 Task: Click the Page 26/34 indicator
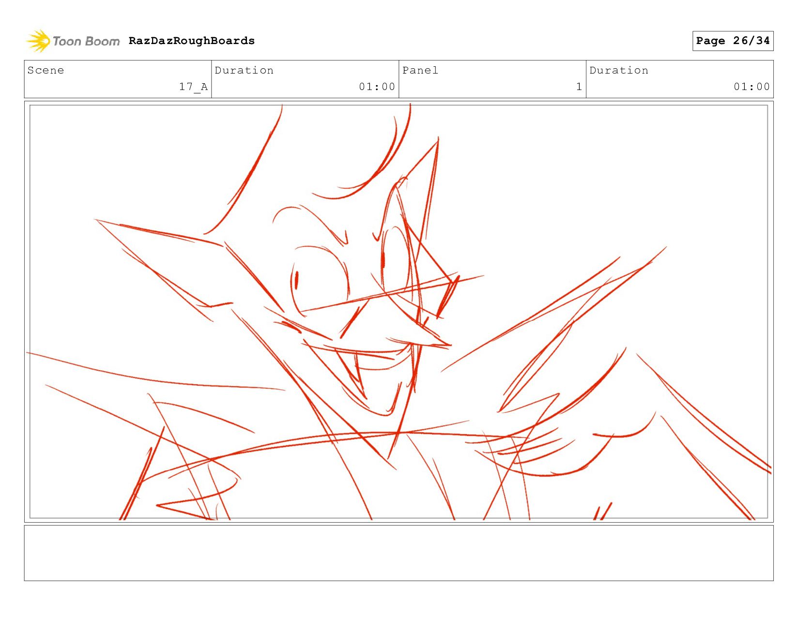733,41
